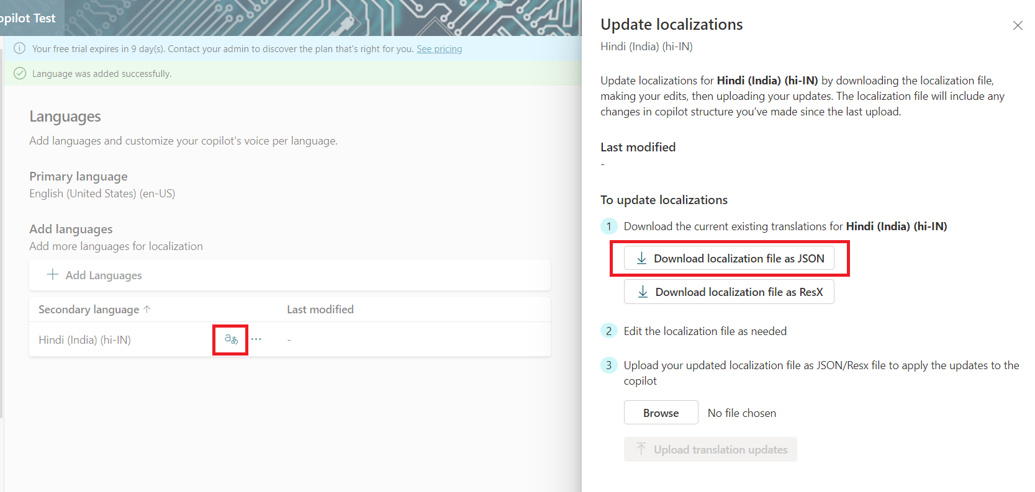The width and height of the screenshot is (1035, 492).
Task: Open the translate icon for Hindi
Action: 231,339
